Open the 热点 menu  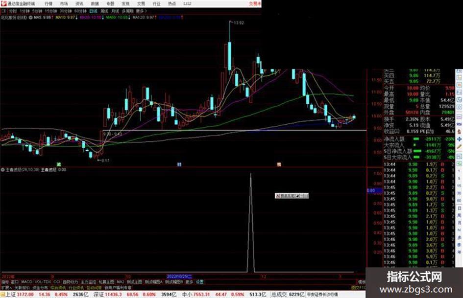click(x=172, y=4)
